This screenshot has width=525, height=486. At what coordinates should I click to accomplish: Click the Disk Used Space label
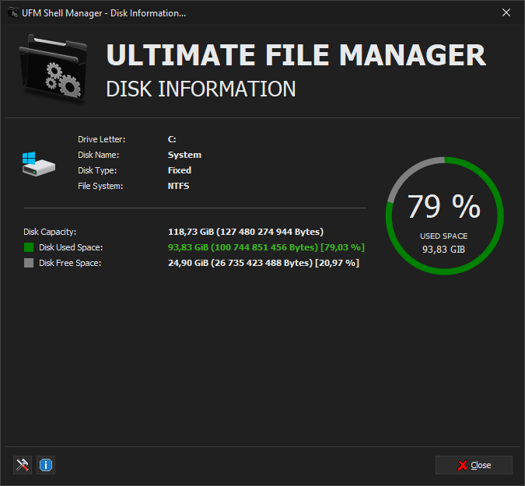(x=71, y=247)
